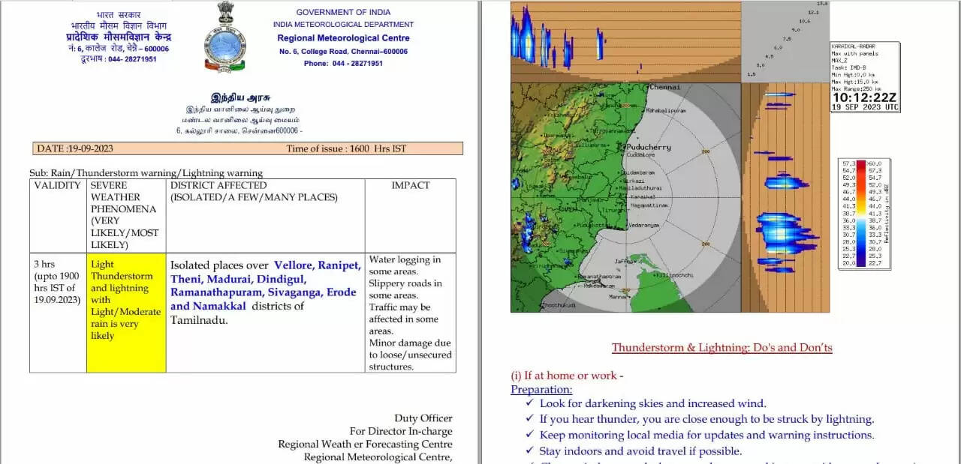Click the underlined "Preparation:" heading
961x464 pixels.
541,389
